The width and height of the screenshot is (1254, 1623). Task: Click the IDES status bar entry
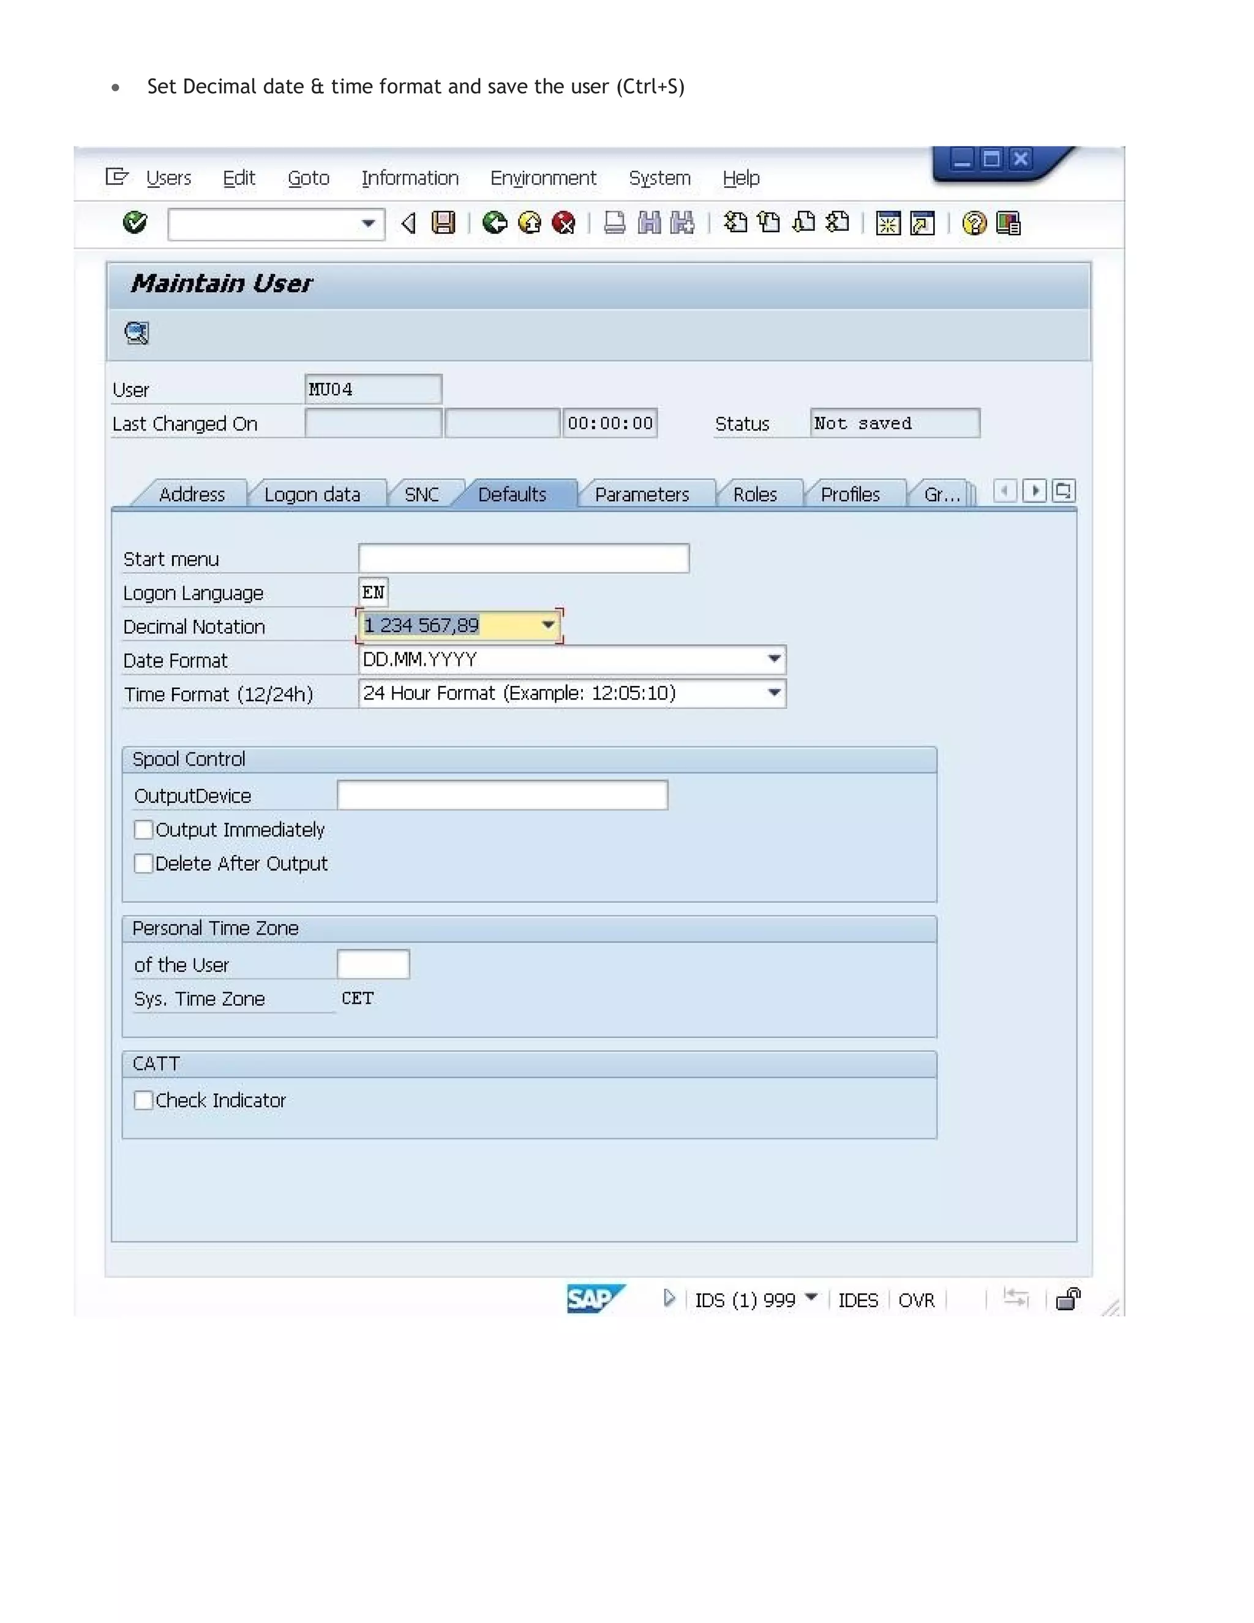point(858,1300)
